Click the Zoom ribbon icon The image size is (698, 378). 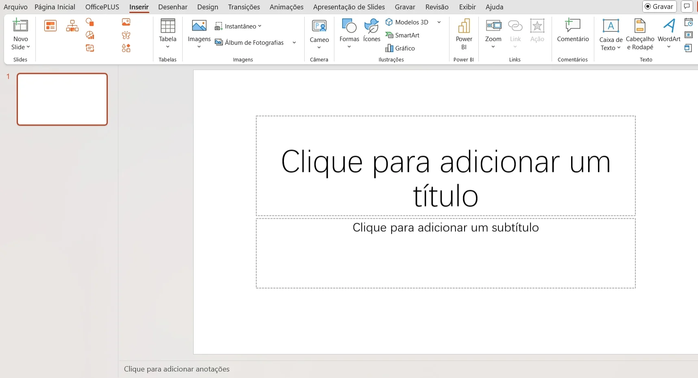[493, 26]
